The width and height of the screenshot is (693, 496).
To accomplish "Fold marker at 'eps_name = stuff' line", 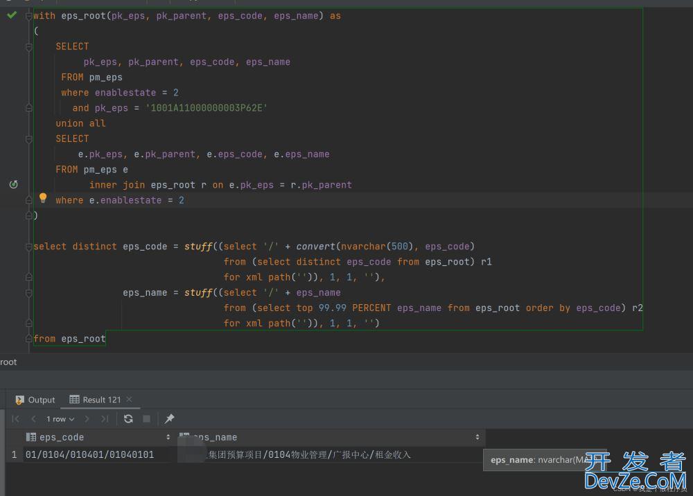I will (x=28, y=293).
